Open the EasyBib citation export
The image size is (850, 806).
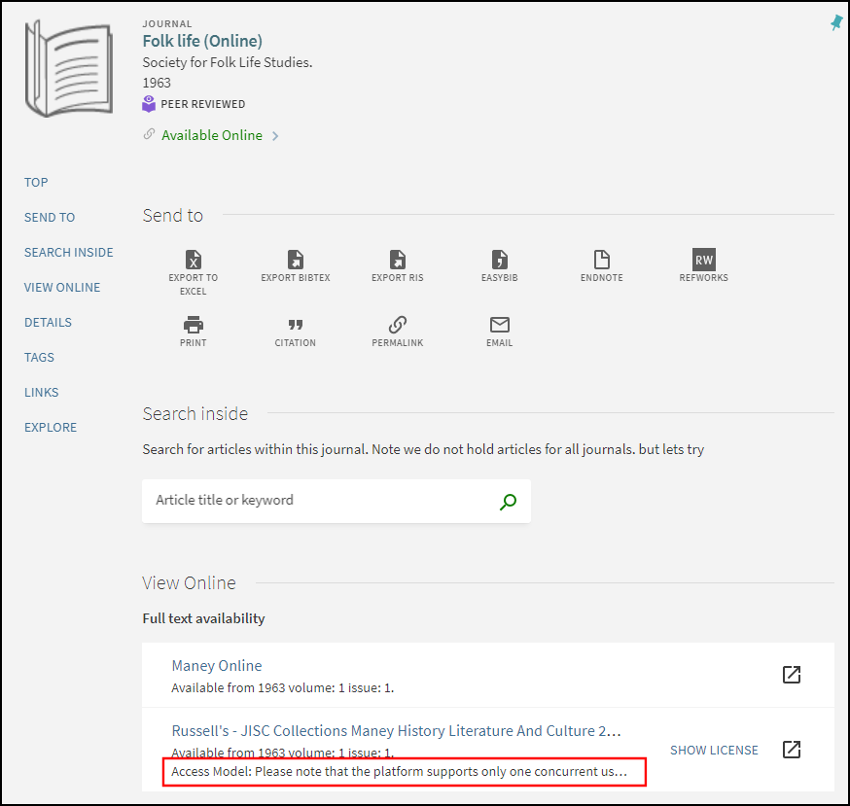(x=499, y=260)
